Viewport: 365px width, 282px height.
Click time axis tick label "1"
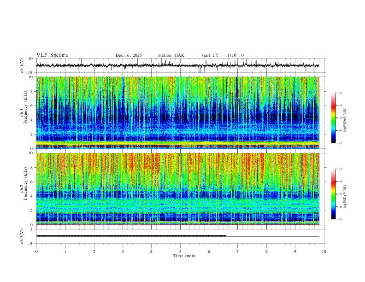pyautogui.click(x=65, y=252)
